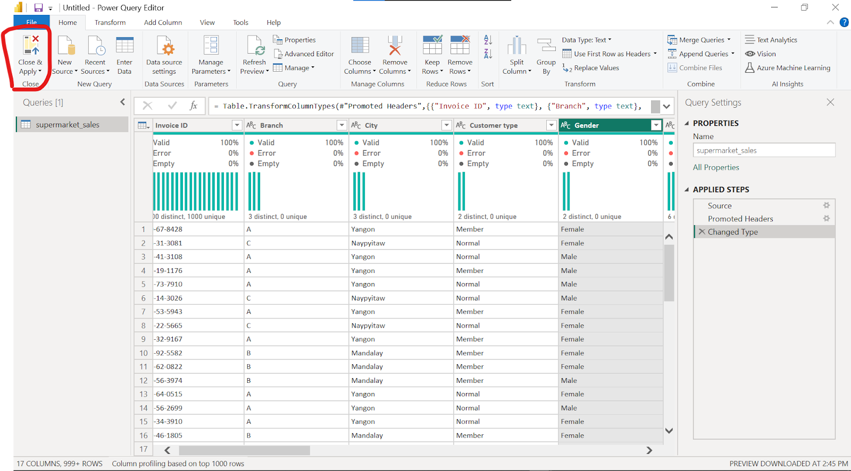This screenshot has width=851, height=471.
Task: Change Branch column data type icon
Action: pos(251,125)
